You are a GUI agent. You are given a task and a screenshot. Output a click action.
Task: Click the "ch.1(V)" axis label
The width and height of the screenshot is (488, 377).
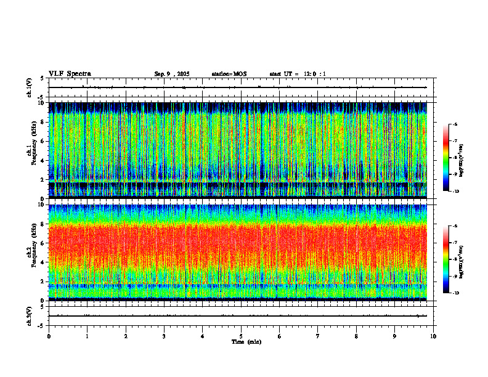pos(30,87)
